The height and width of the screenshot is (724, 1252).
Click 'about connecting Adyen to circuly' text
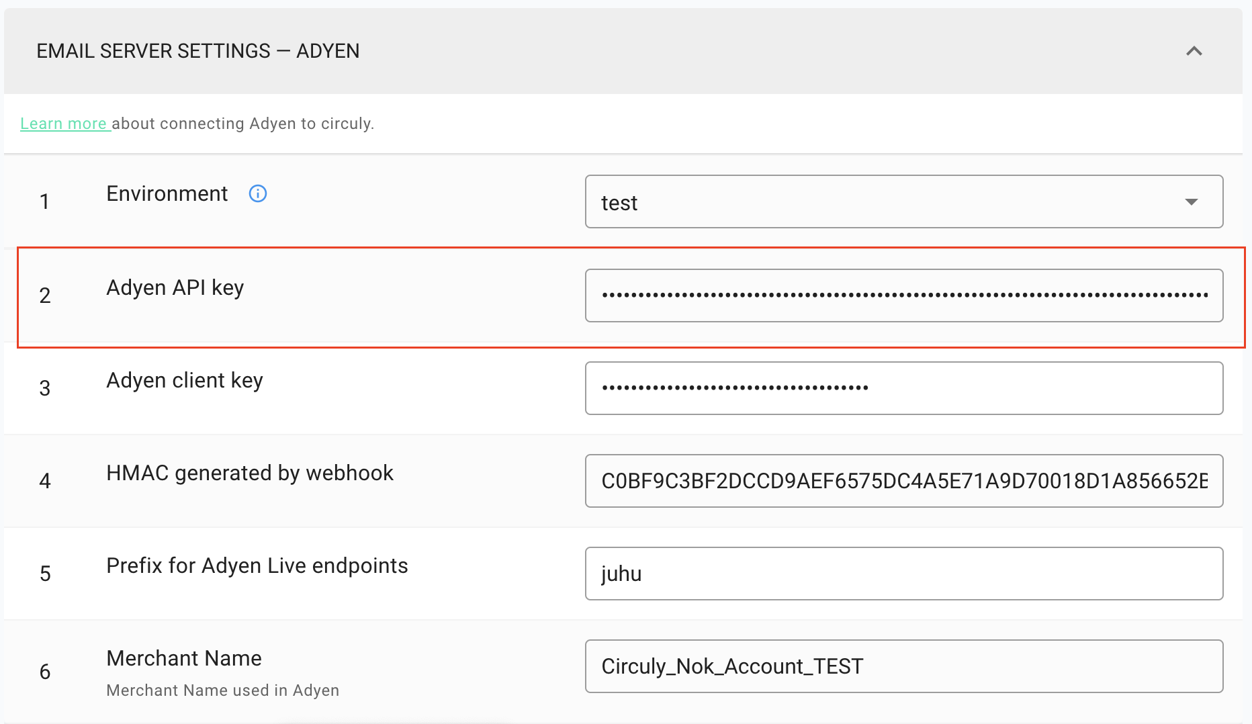click(242, 124)
